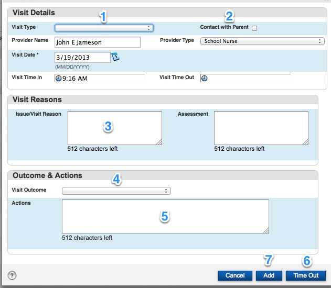Open the Visit Outcome dropdown

click(116, 191)
